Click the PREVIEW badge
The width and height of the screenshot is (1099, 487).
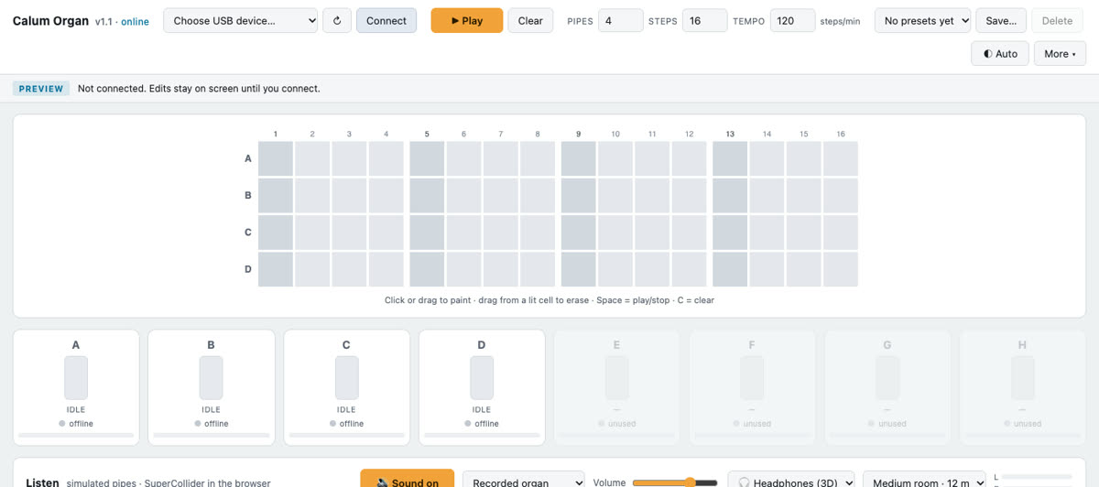(x=41, y=89)
